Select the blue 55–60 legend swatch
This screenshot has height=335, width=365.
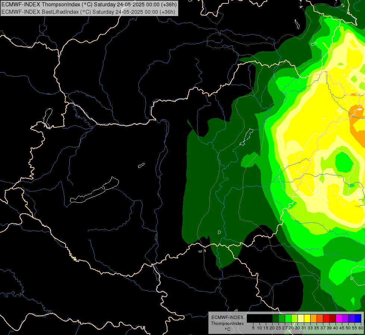click(x=358, y=318)
